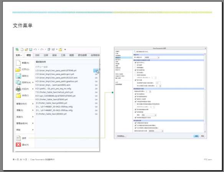Choose 打开(O) in the File menu

point(23,69)
